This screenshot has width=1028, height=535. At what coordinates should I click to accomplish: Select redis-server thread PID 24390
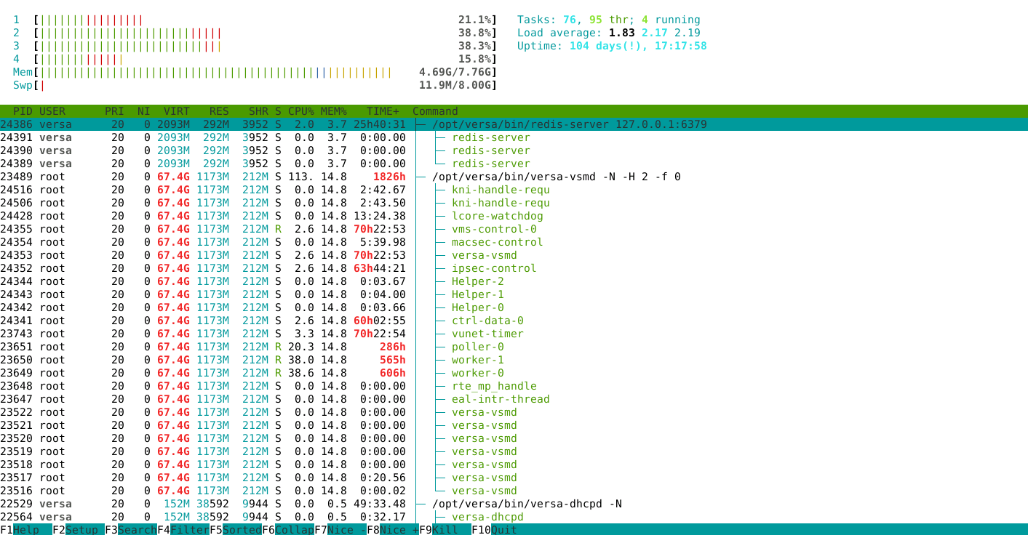pos(514,150)
